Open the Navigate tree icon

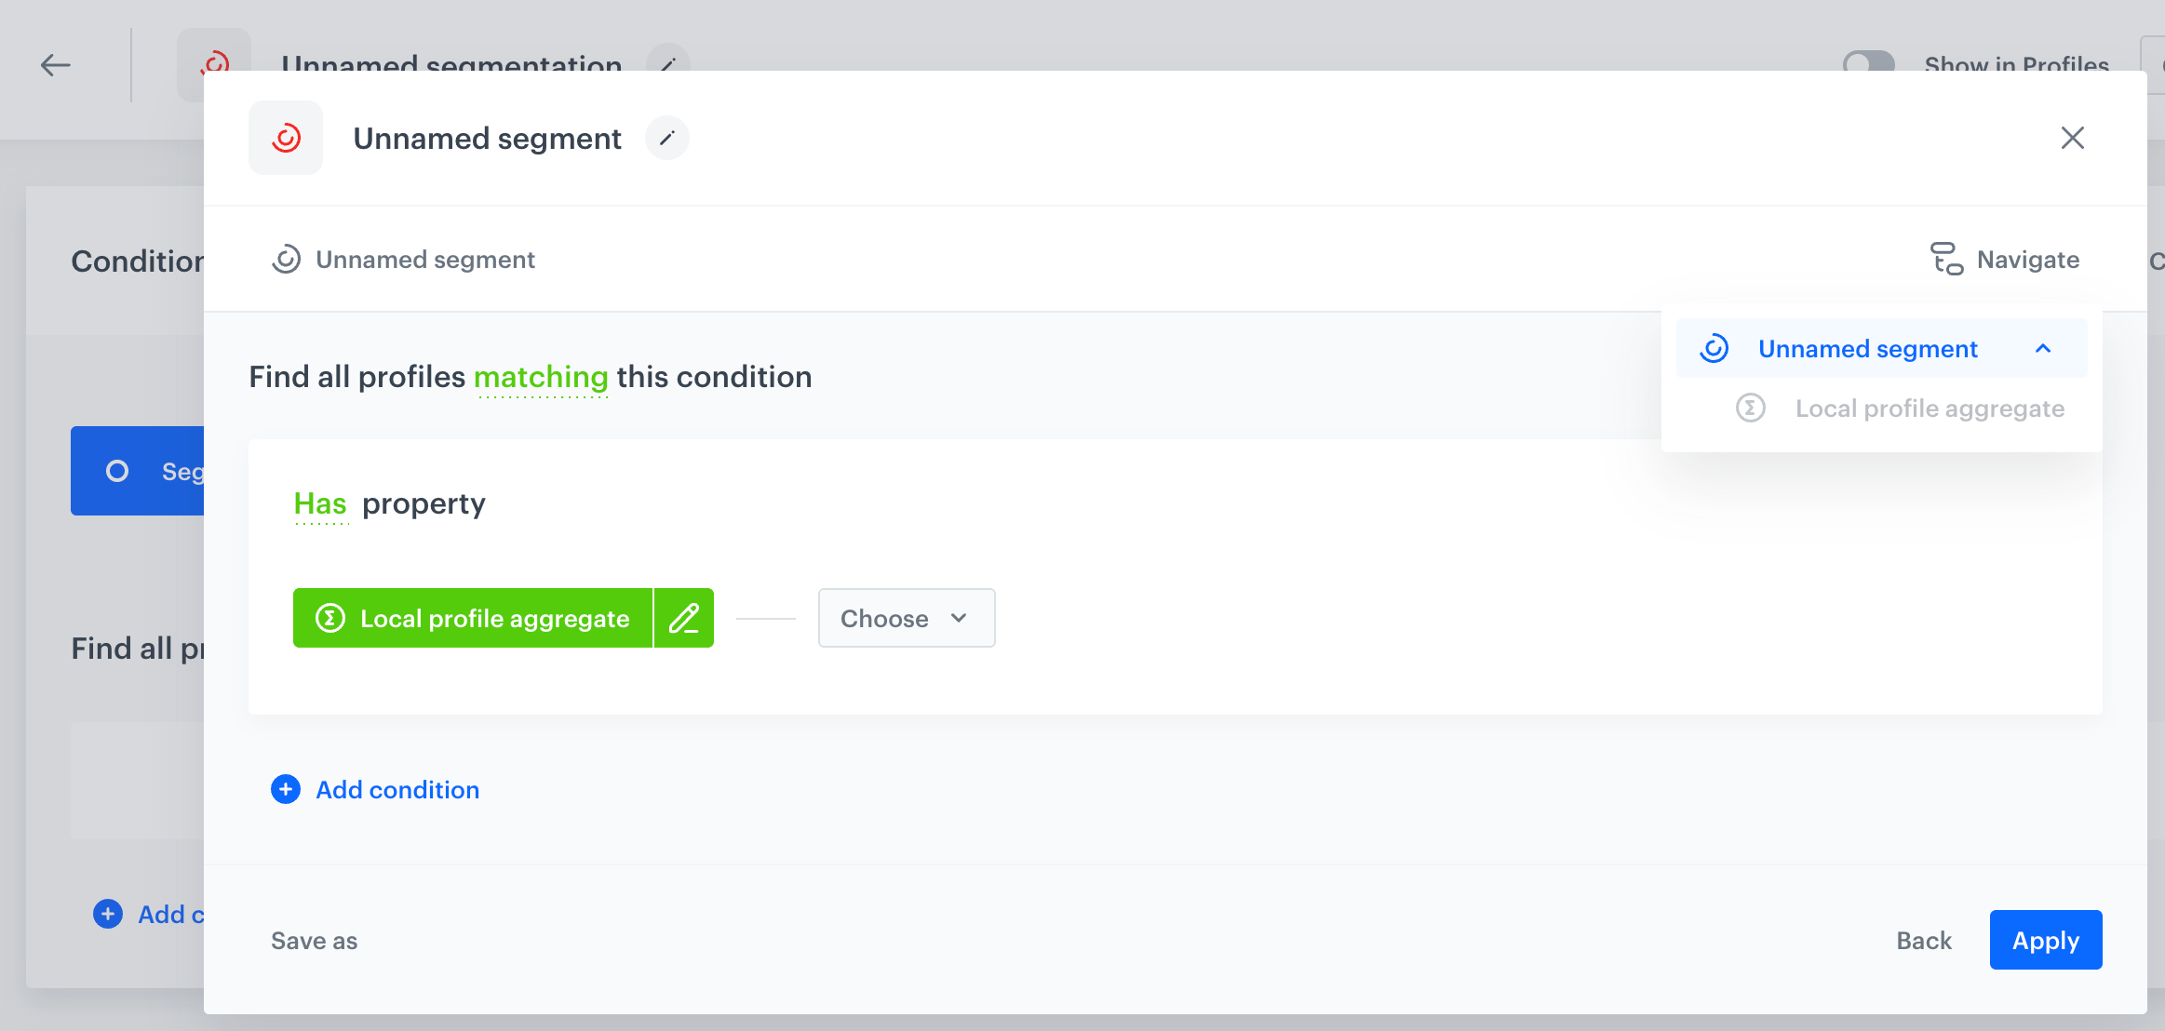click(1946, 260)
